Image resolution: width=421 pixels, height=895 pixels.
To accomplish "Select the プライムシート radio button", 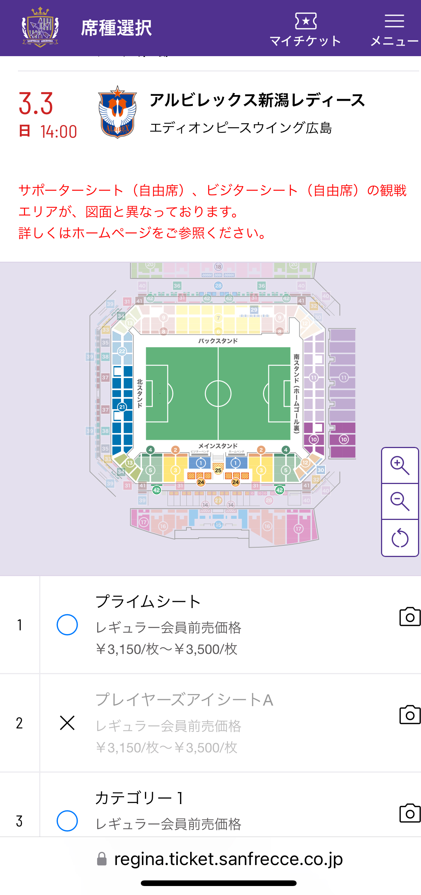I will pyautogui.click(x=67, y=625).
